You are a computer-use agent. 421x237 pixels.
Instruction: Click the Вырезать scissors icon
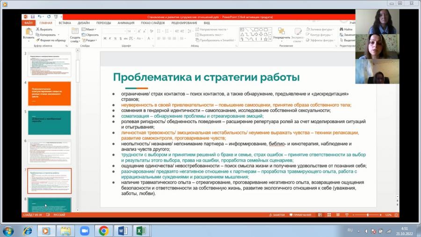[x=38, y=30]
